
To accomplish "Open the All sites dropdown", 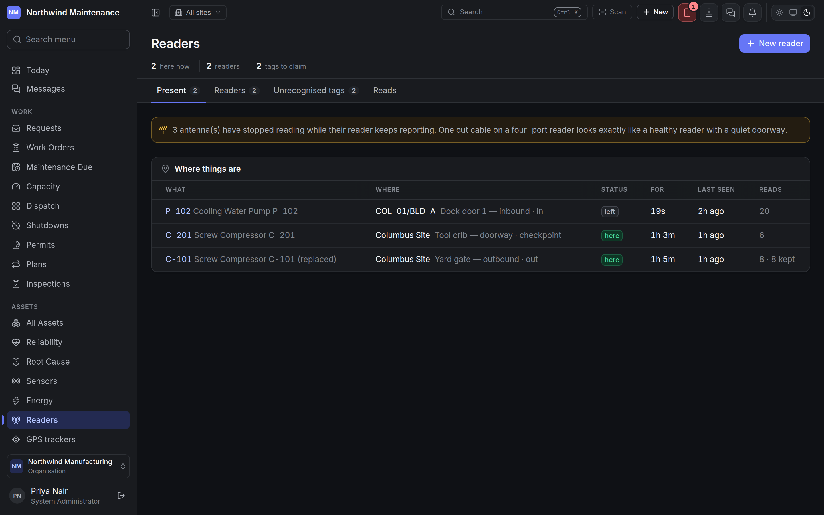I will coord(198,13).
